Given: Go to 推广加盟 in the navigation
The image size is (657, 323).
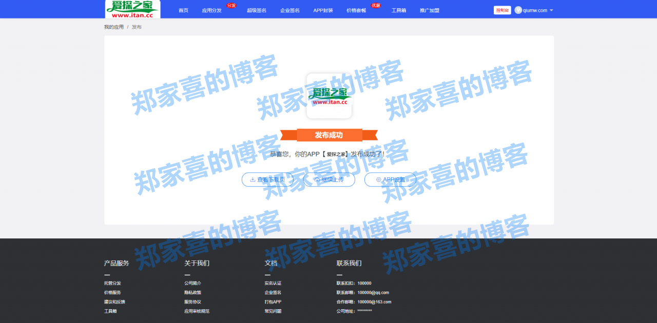Looking at the screenshot, I should 430,10.
